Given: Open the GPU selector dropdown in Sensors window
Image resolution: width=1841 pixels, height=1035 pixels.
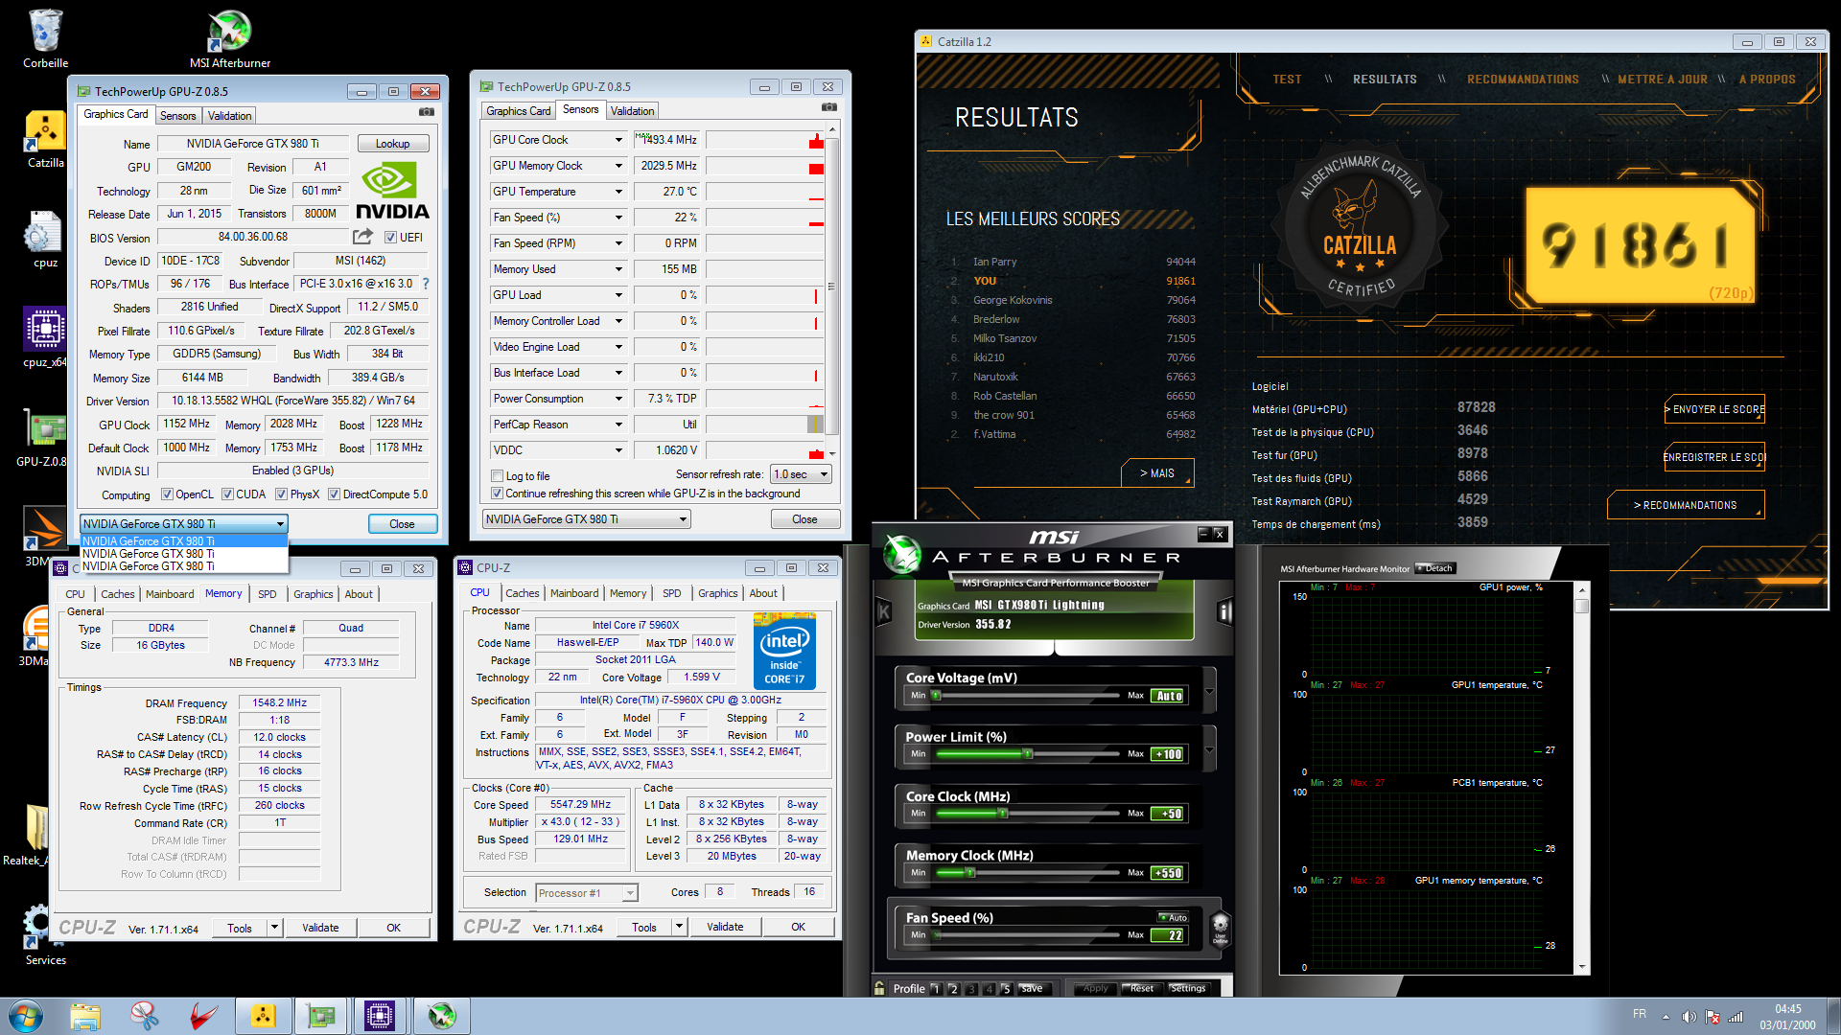Looking at the screenshot, I should coord(586,518).
